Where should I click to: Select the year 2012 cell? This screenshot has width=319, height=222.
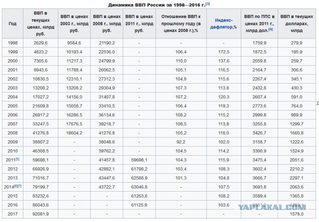12,169
